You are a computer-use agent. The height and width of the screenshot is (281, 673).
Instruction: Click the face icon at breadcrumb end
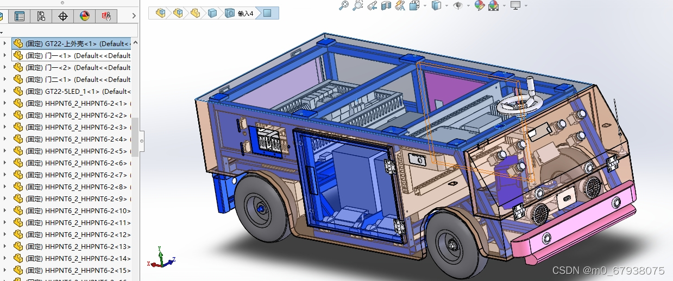tap(267, 13)
